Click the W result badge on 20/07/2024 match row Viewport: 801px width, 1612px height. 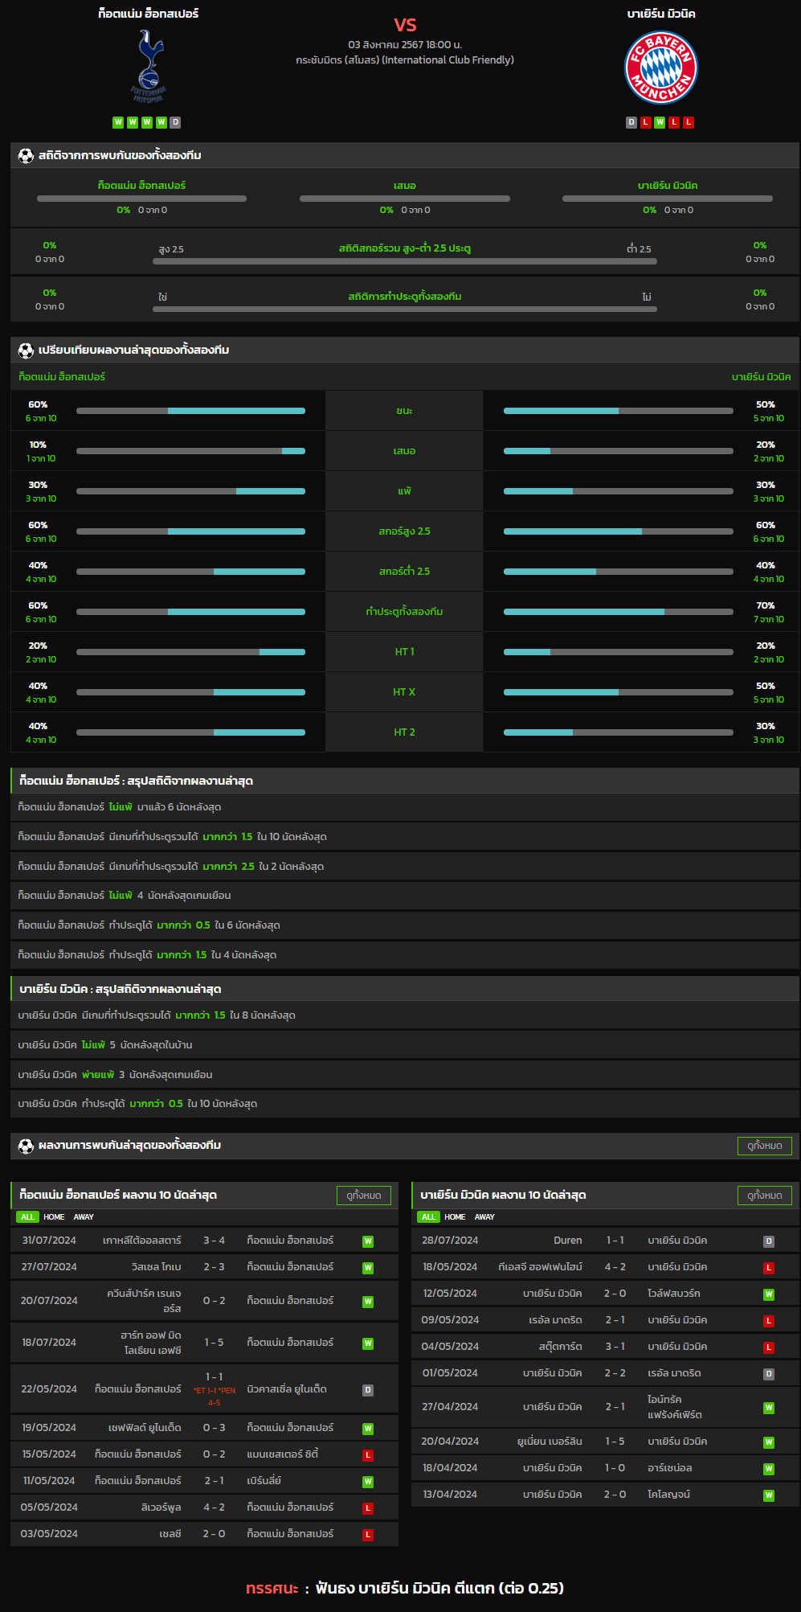pyautogui.click(x=368, y=1302)
